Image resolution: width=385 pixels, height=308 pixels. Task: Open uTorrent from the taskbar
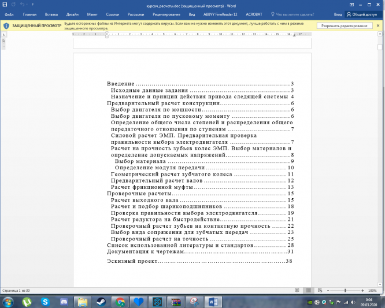27,302
